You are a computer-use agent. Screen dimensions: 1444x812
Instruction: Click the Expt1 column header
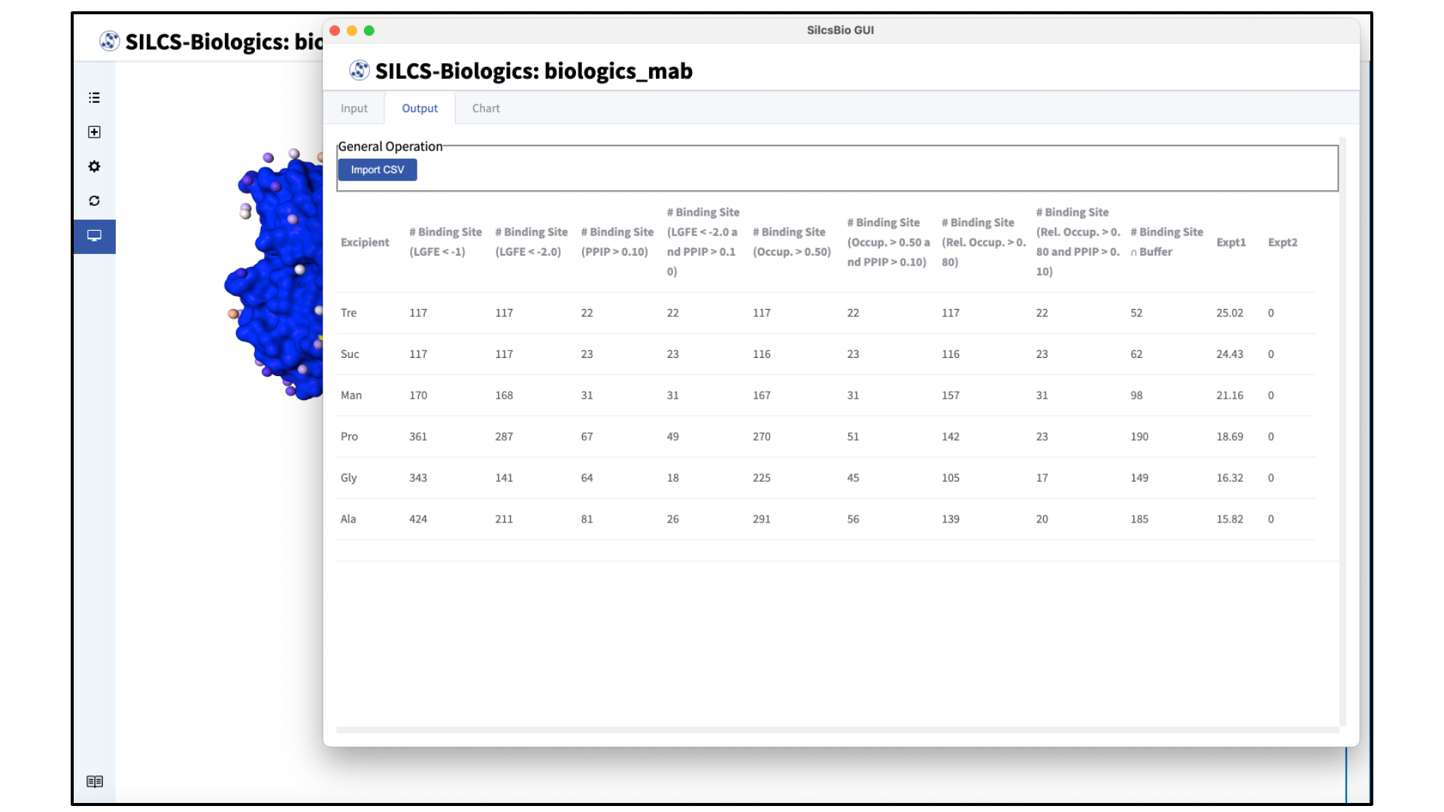pos(1231,242)
